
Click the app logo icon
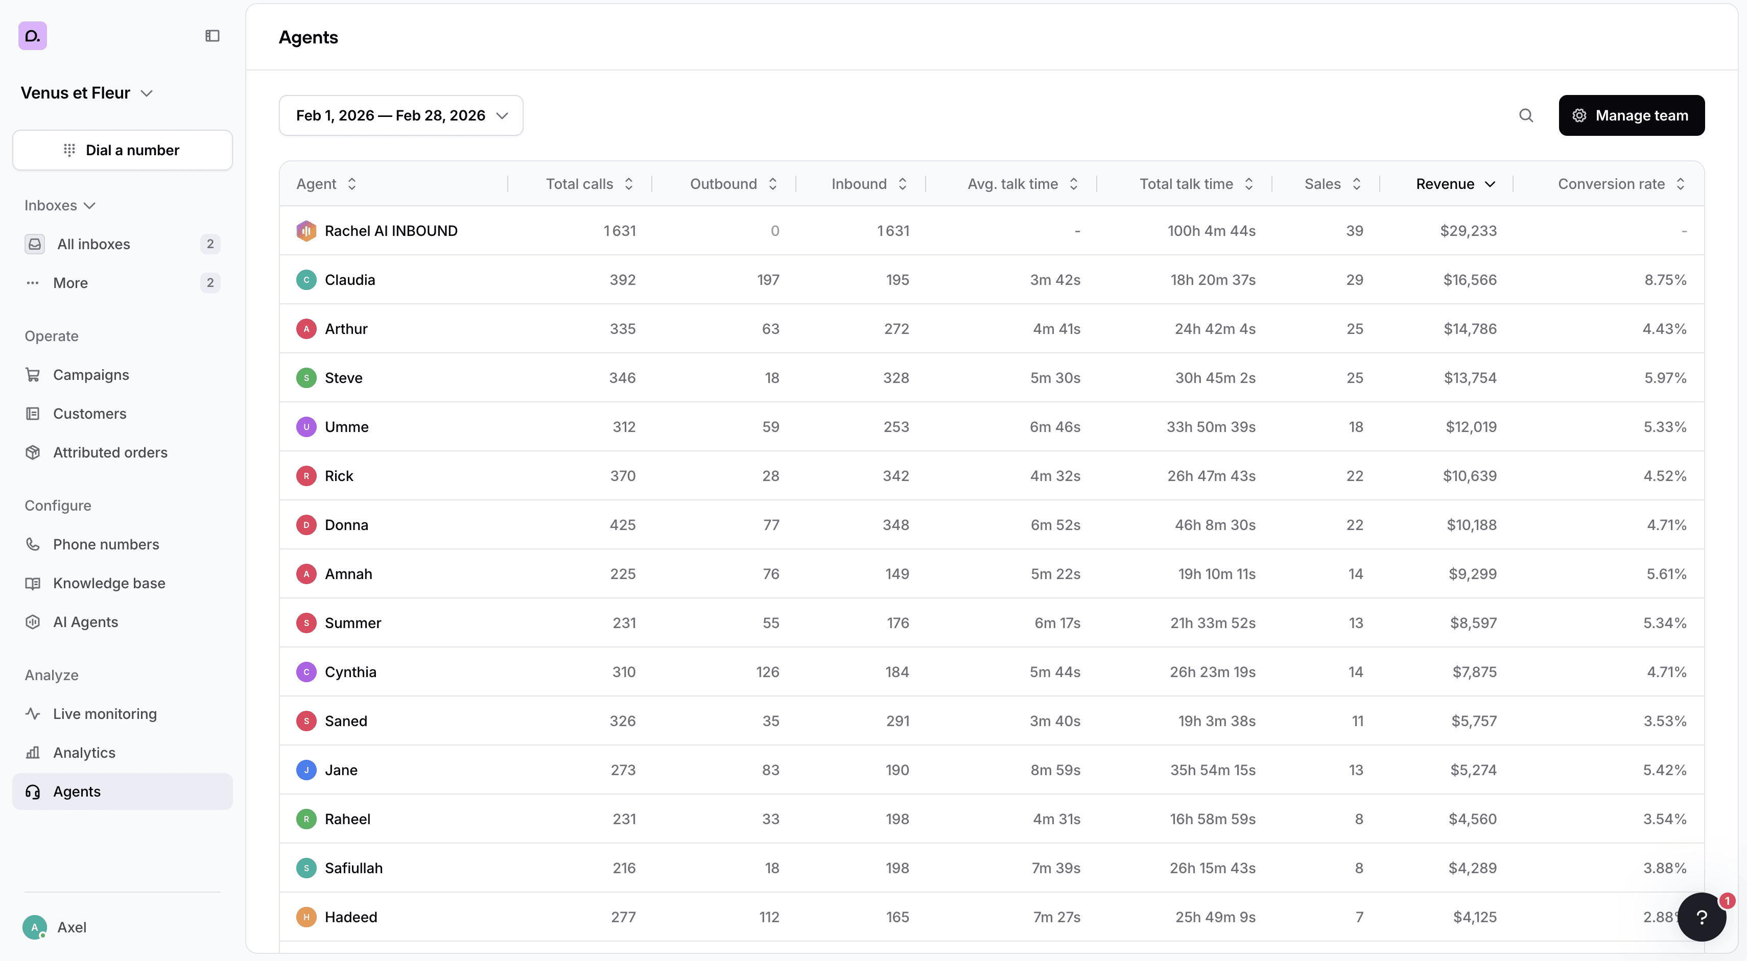[33, 36]
